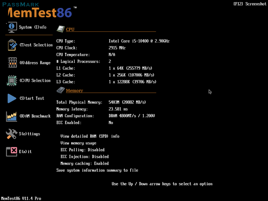
Task: Click the CPU Clock: label
Action: click(67, 48)
